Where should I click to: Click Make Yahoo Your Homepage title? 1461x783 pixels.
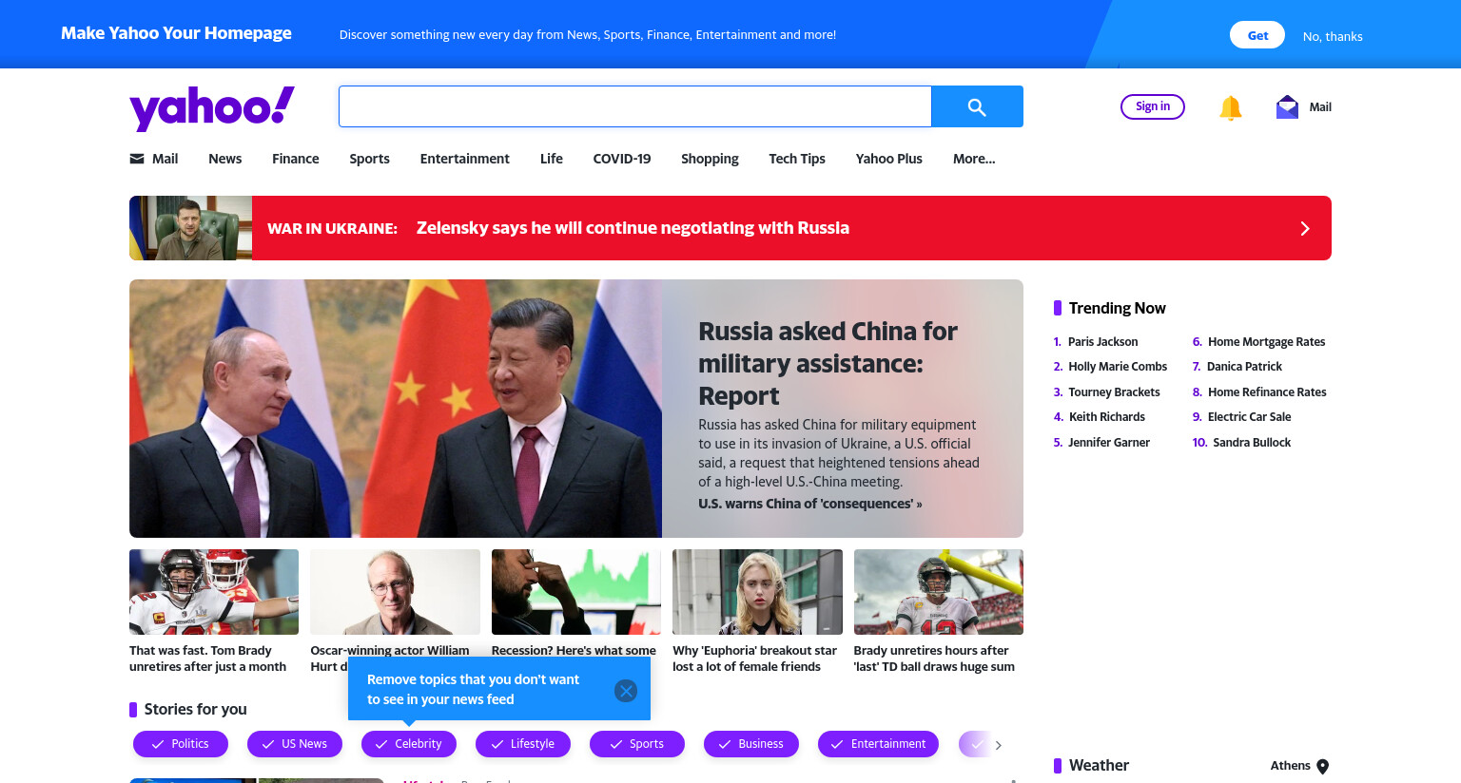pos(176,33)
